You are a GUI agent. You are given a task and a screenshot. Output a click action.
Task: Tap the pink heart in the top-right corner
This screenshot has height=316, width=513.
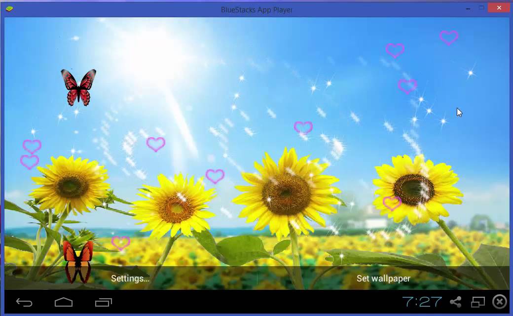449,38
